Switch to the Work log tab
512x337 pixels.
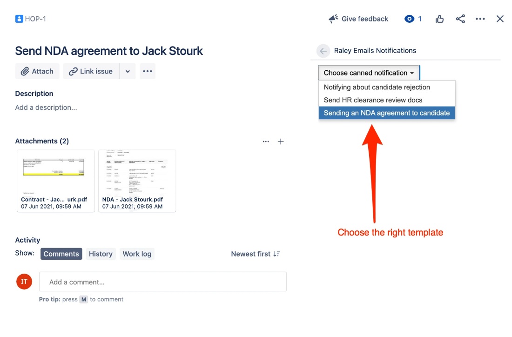137,254
